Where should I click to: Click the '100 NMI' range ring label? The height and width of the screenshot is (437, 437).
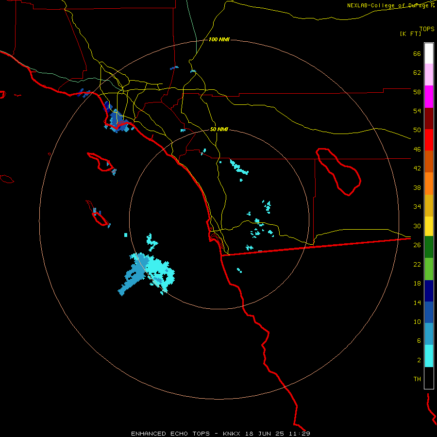[219, 40]
